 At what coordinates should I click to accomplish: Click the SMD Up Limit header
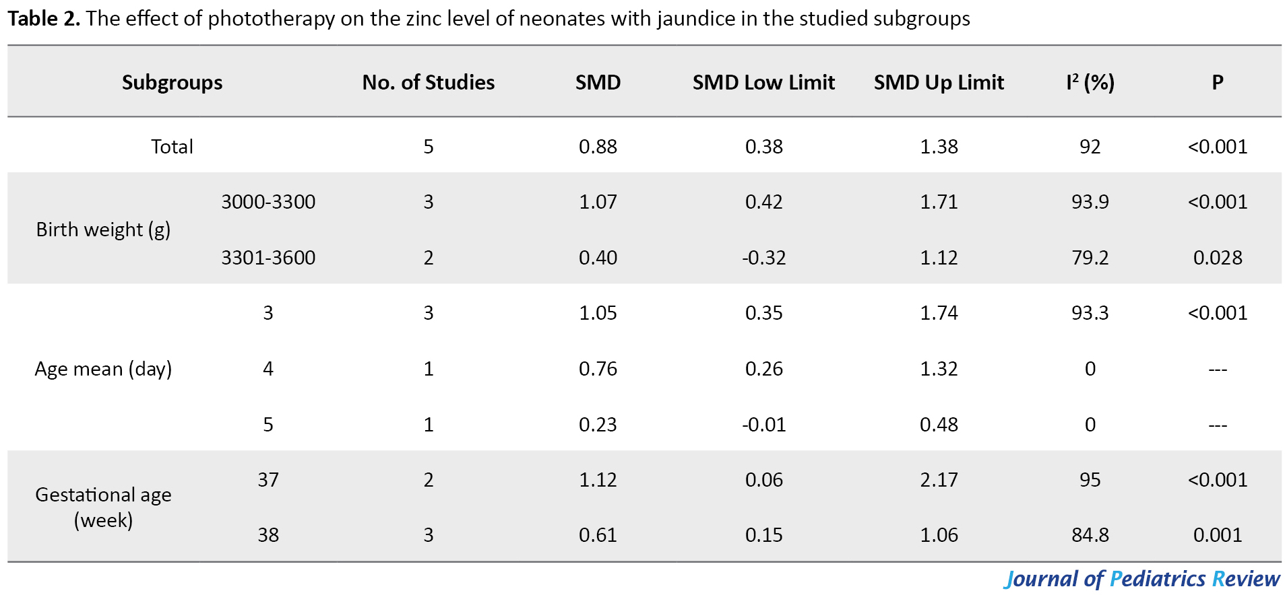tap(939, 83)
